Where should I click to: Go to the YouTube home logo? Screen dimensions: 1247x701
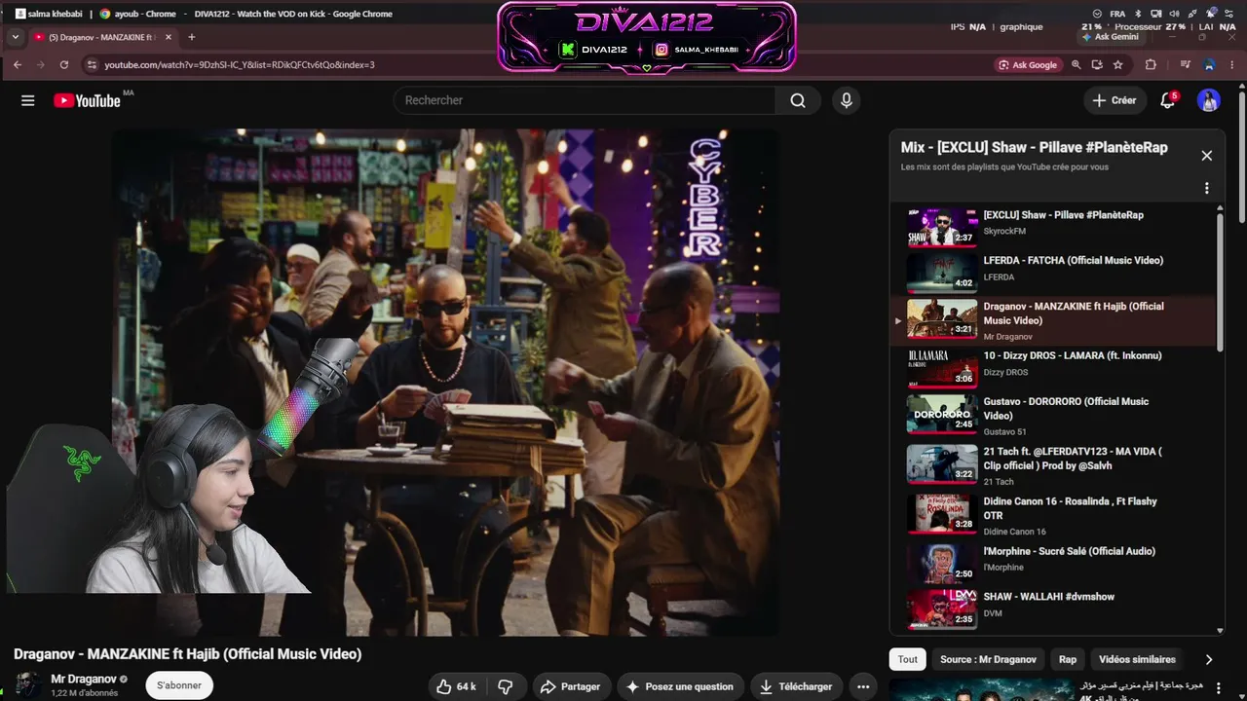tap(87, 100)
